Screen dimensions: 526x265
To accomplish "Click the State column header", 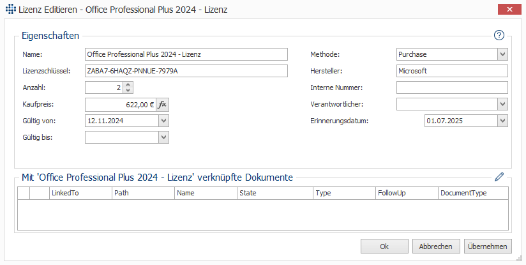I will 274,193.
